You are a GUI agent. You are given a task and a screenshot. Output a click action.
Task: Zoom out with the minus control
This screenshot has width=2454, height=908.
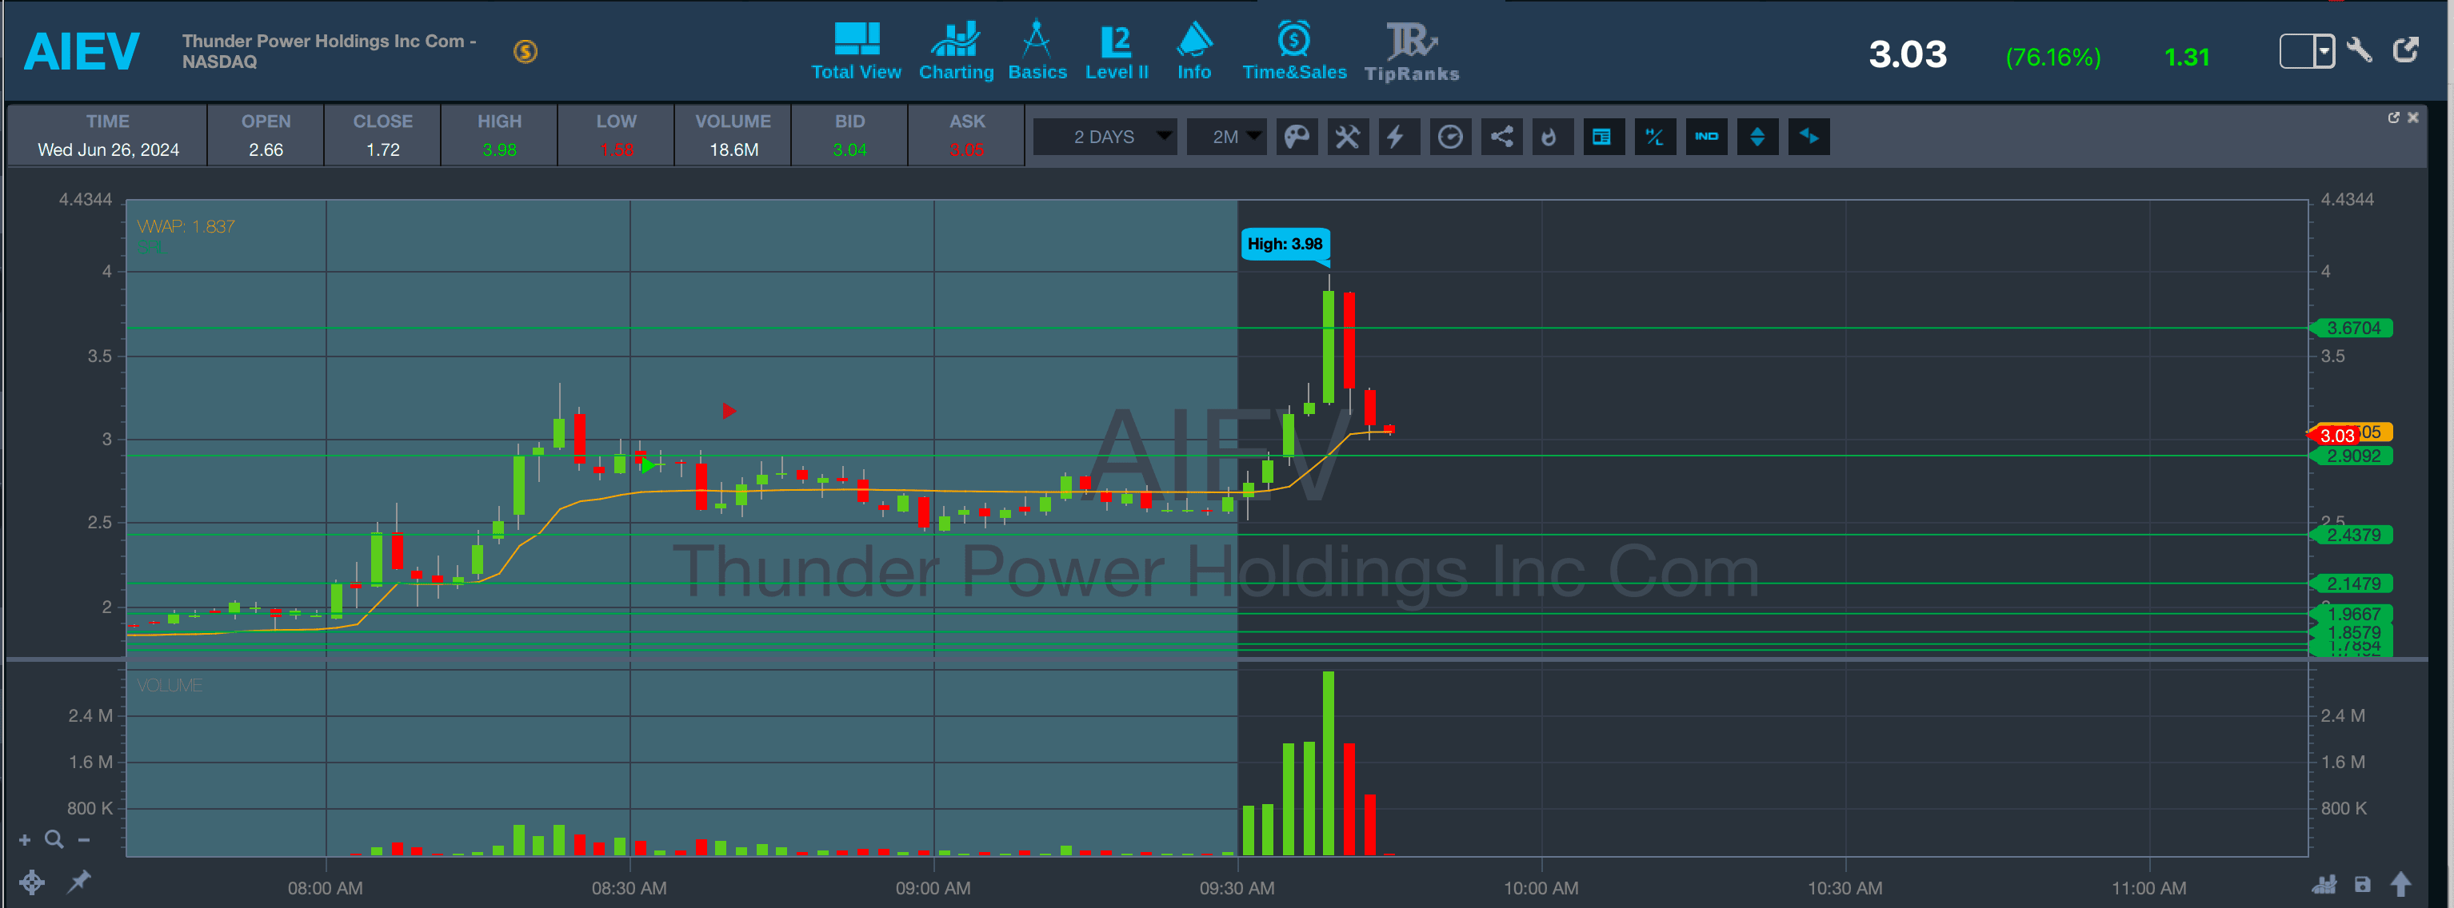point(84,839)
